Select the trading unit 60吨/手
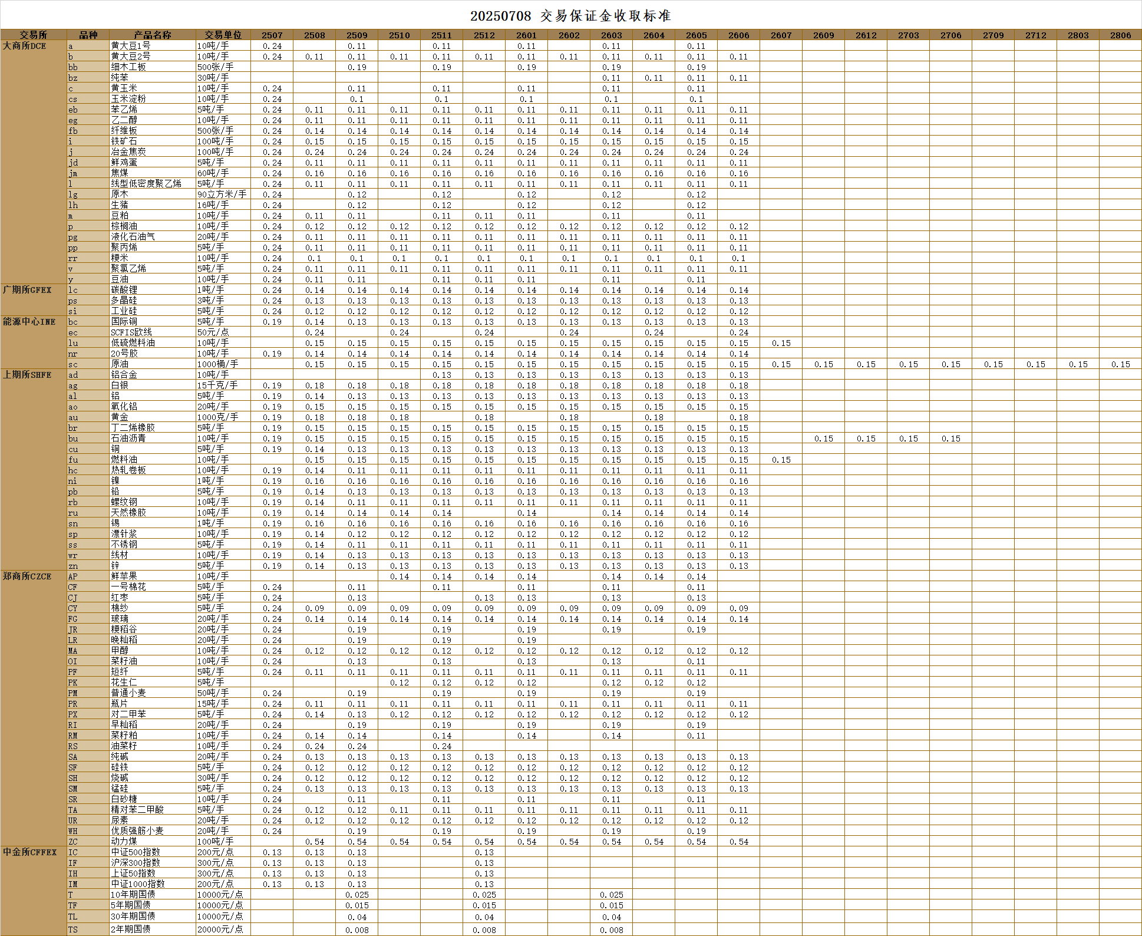Image resolution: width=1142 pixels, height=936 pixels. [213, 173]
